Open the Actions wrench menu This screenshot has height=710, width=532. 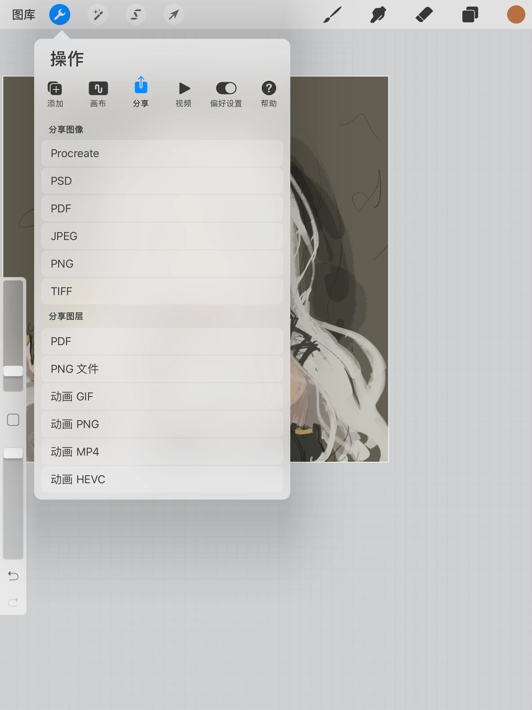[59, 14]
